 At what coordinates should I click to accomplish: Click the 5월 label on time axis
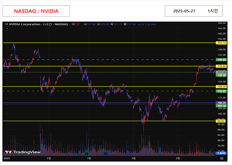tap(178, 158)
